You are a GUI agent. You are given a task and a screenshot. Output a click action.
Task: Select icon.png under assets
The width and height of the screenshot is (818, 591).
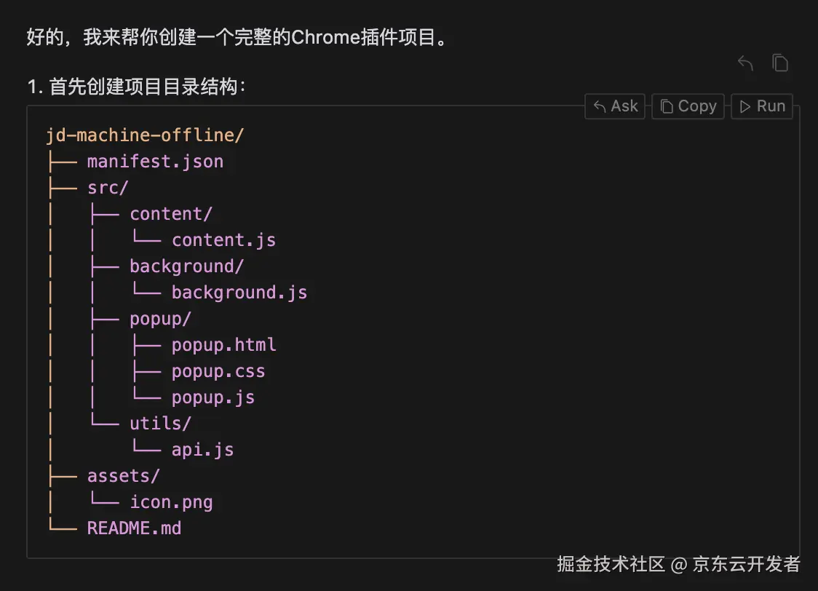(171, 502)
